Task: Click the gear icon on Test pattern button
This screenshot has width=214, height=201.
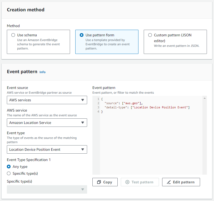Action: pos(128,182)
